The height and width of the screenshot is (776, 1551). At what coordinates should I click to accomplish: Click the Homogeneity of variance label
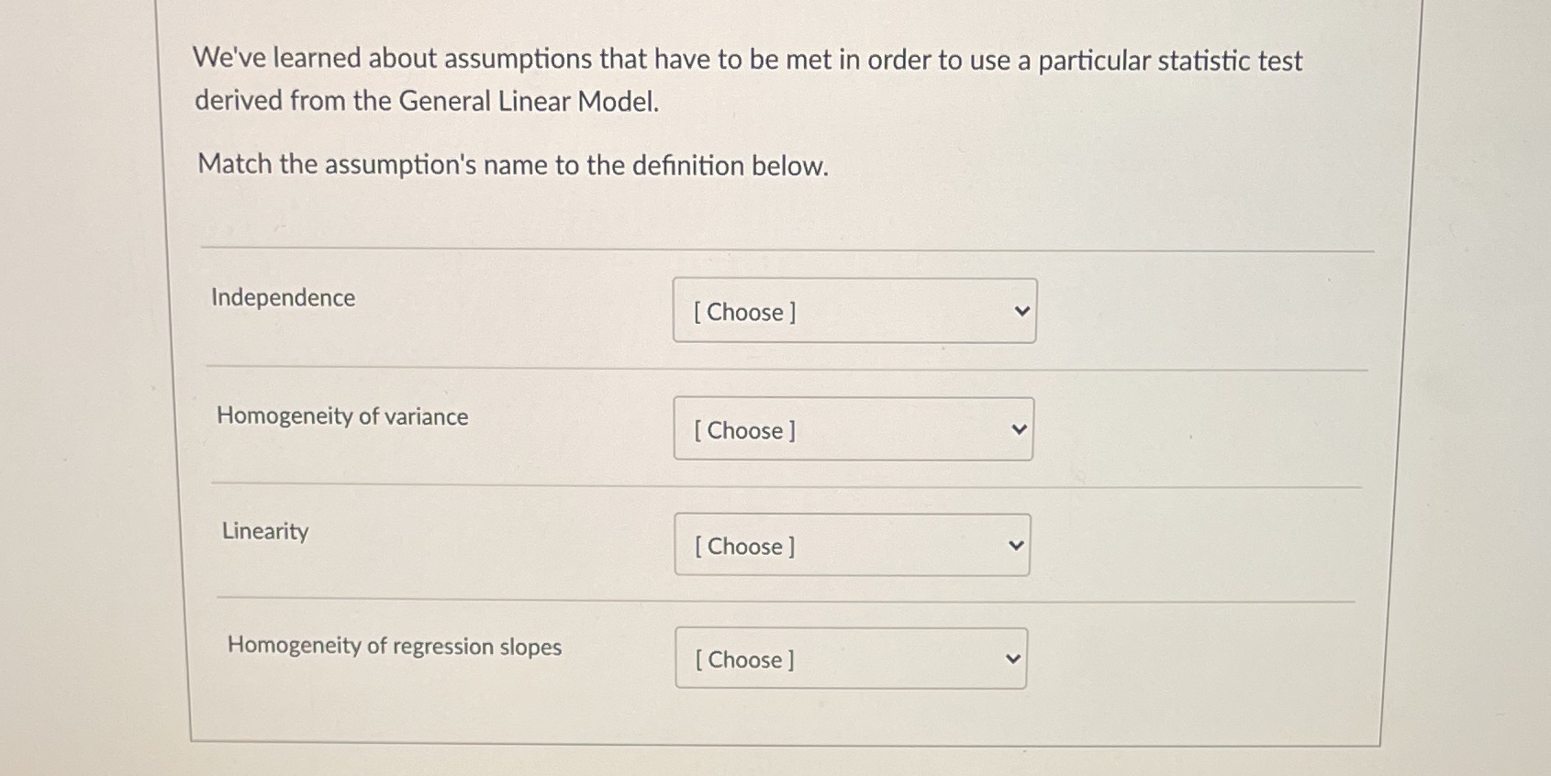click(x=342, y=416)
